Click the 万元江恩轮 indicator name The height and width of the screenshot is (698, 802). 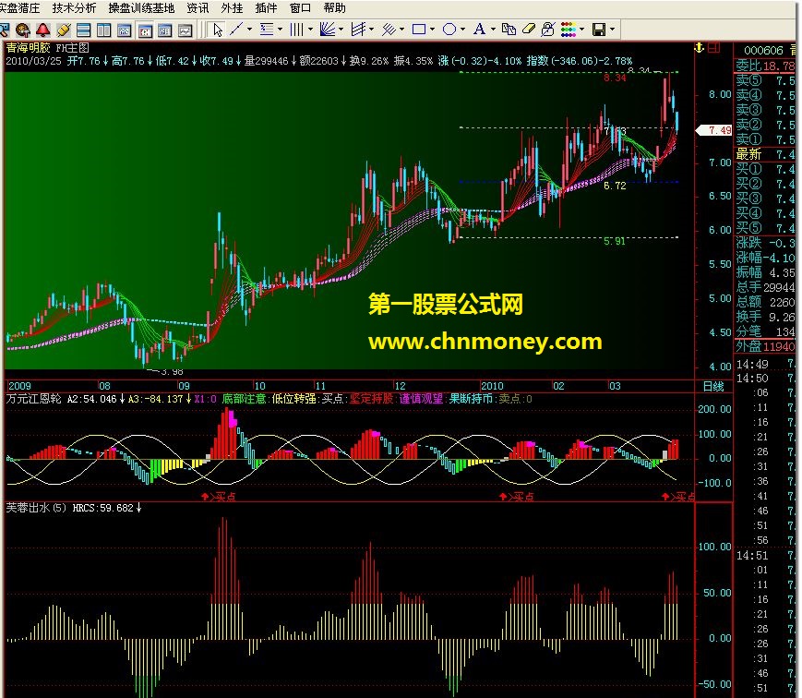tap(34, 399)
